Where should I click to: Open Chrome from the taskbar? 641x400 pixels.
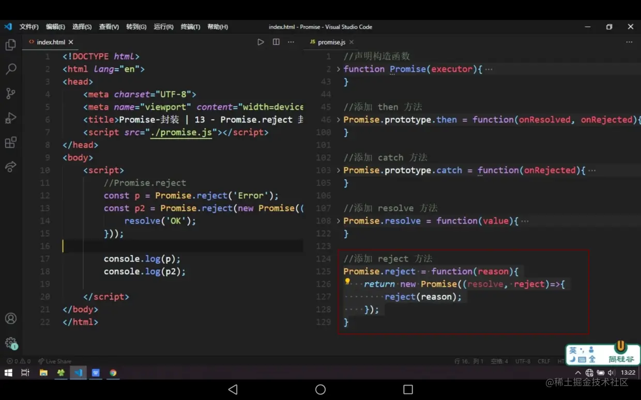[x=113, y=373]
